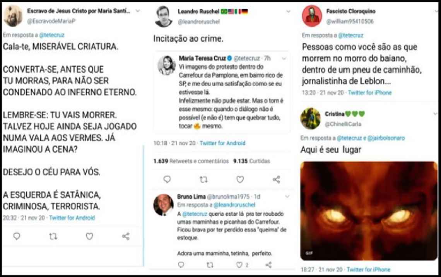Open dropdown arrow on Escravo de Jesus tweet
The image size is (441, 277).
pos(138,11)
